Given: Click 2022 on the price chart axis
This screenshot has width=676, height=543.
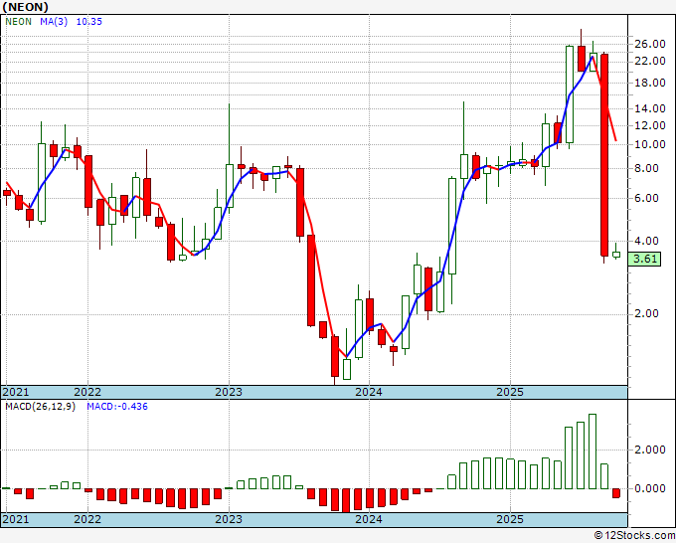Looking at the screenshot, I should point(87,392).
